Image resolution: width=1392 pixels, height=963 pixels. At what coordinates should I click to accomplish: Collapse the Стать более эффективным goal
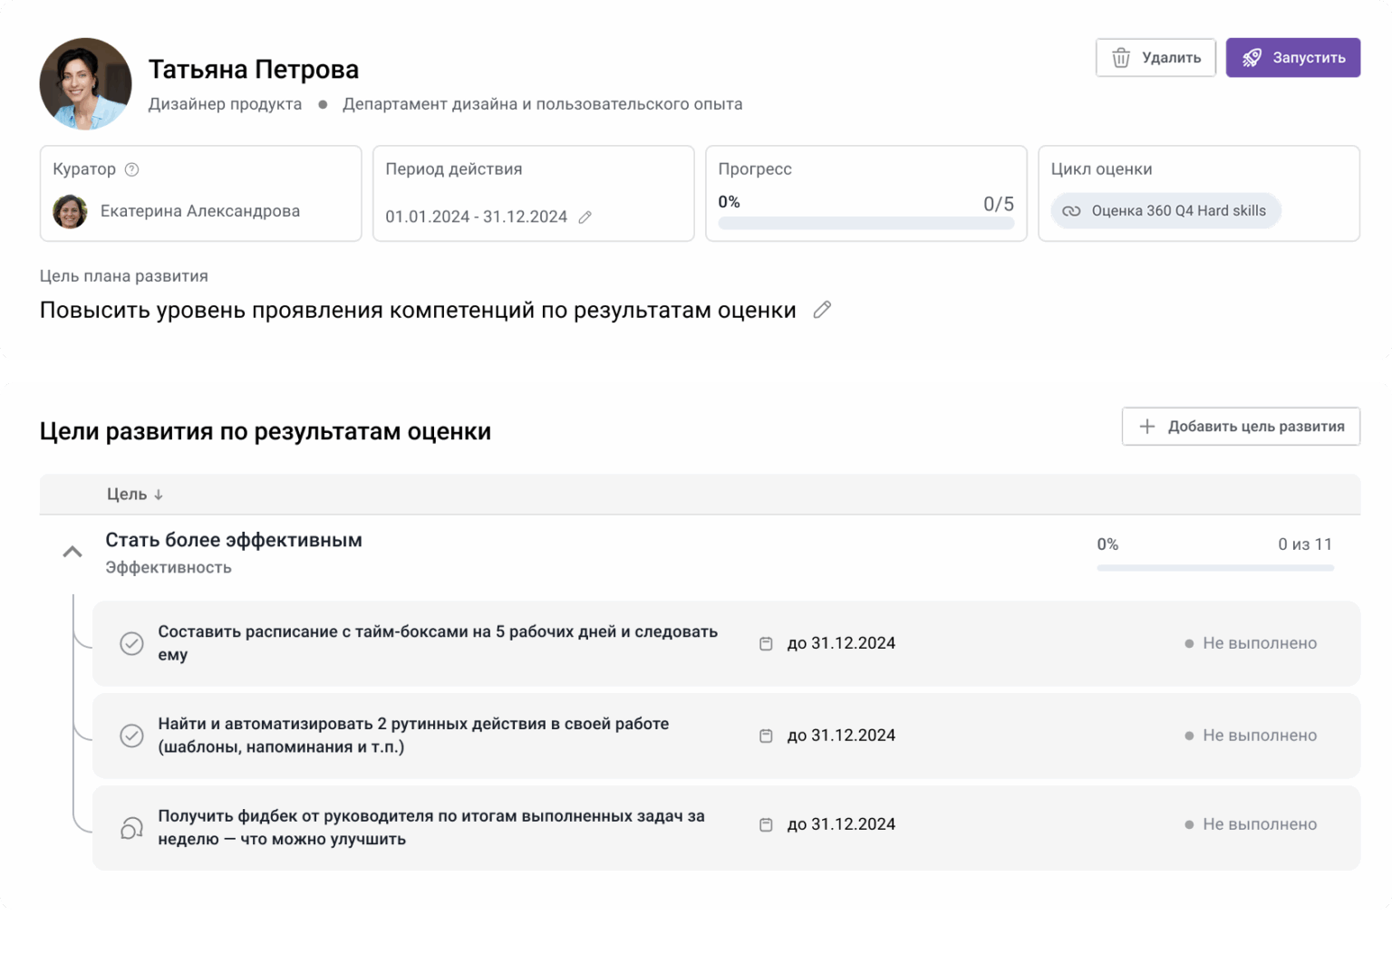click(x=72, y=551)
